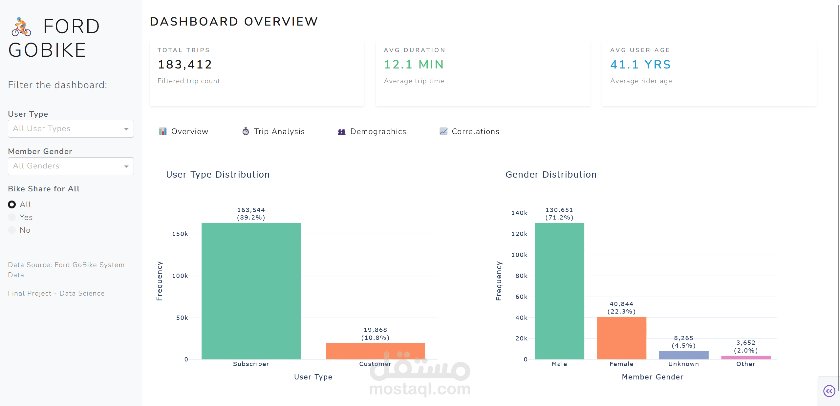Click the Trip Analysis stopwatch icon
The image size is (840, 406).
point(246,131)
